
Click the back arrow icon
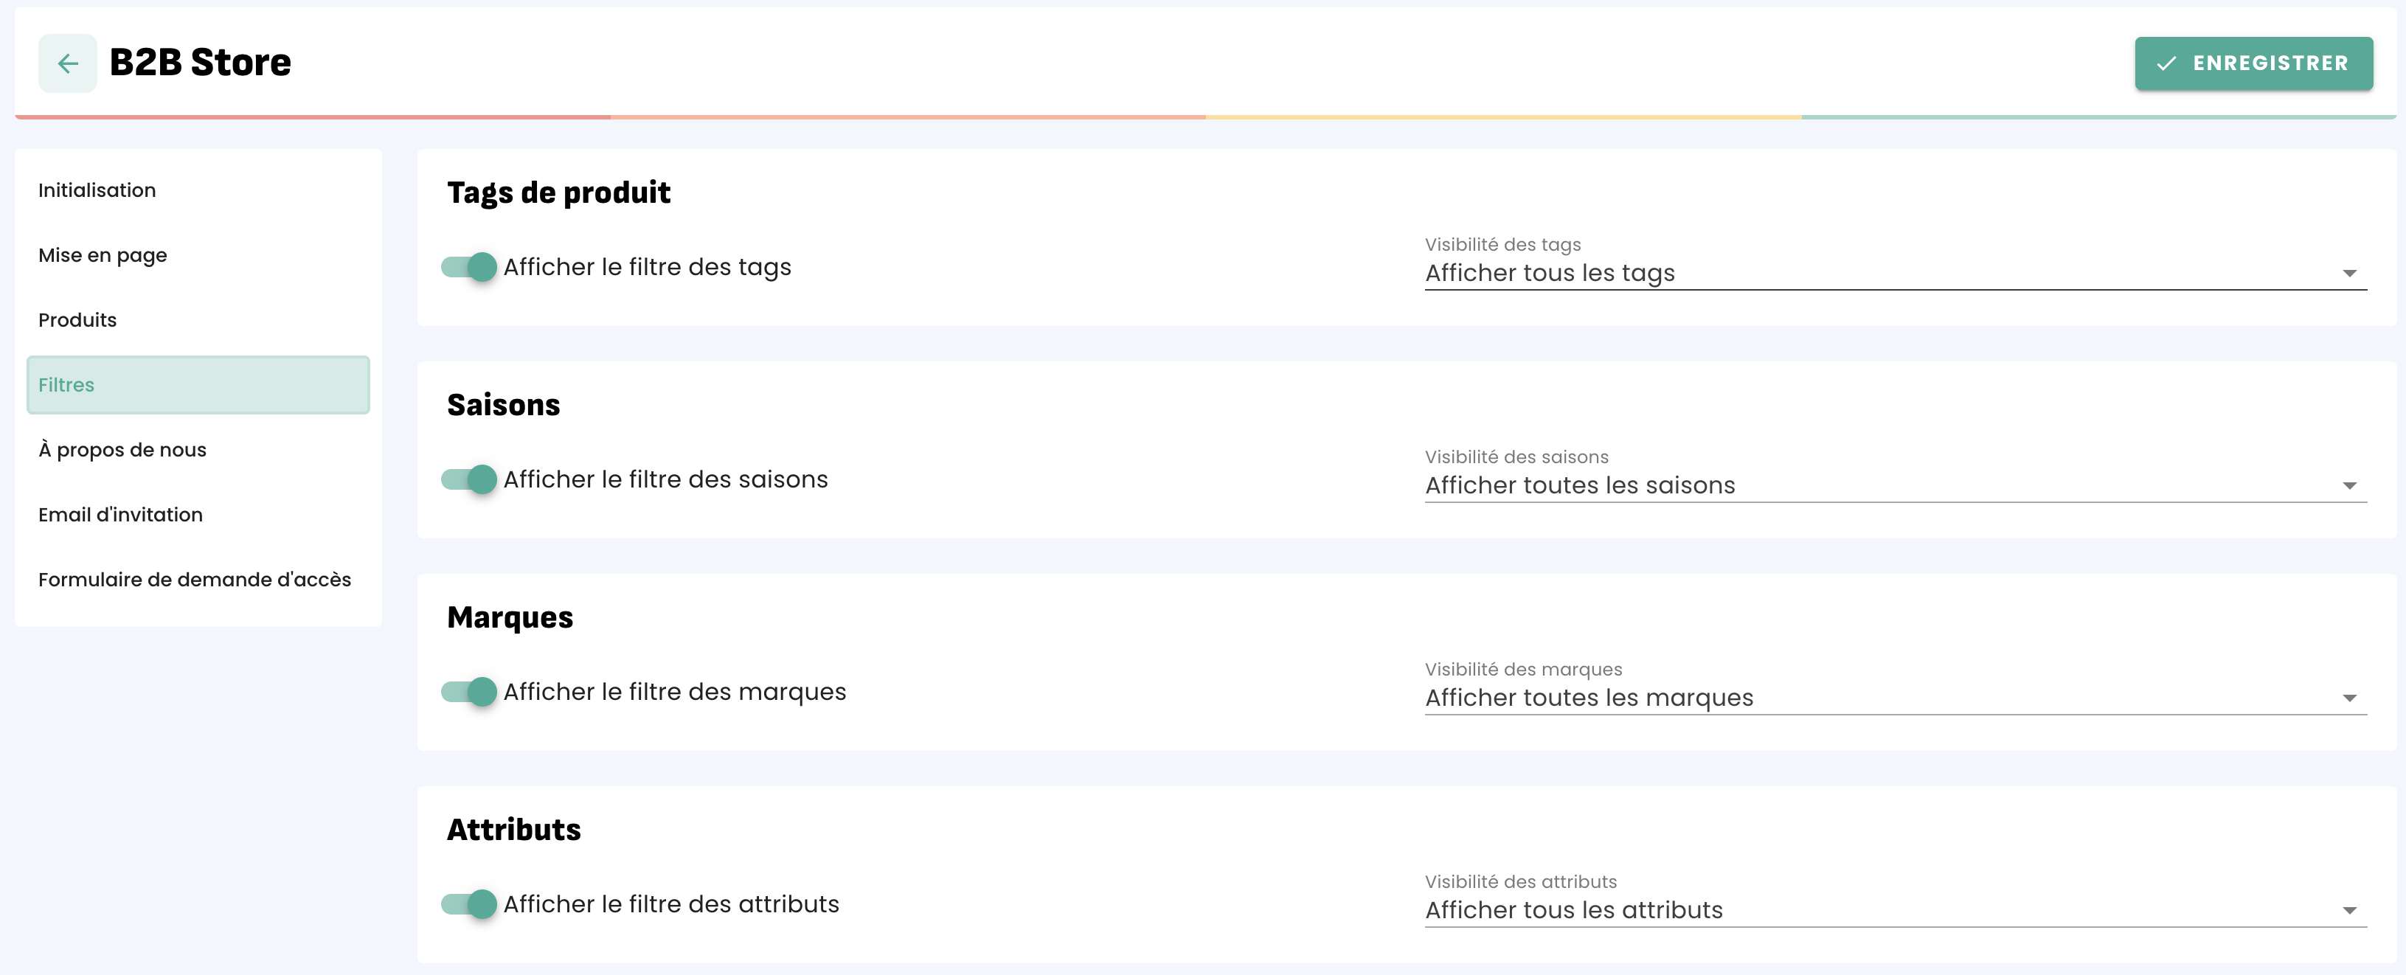click(67, 63)
